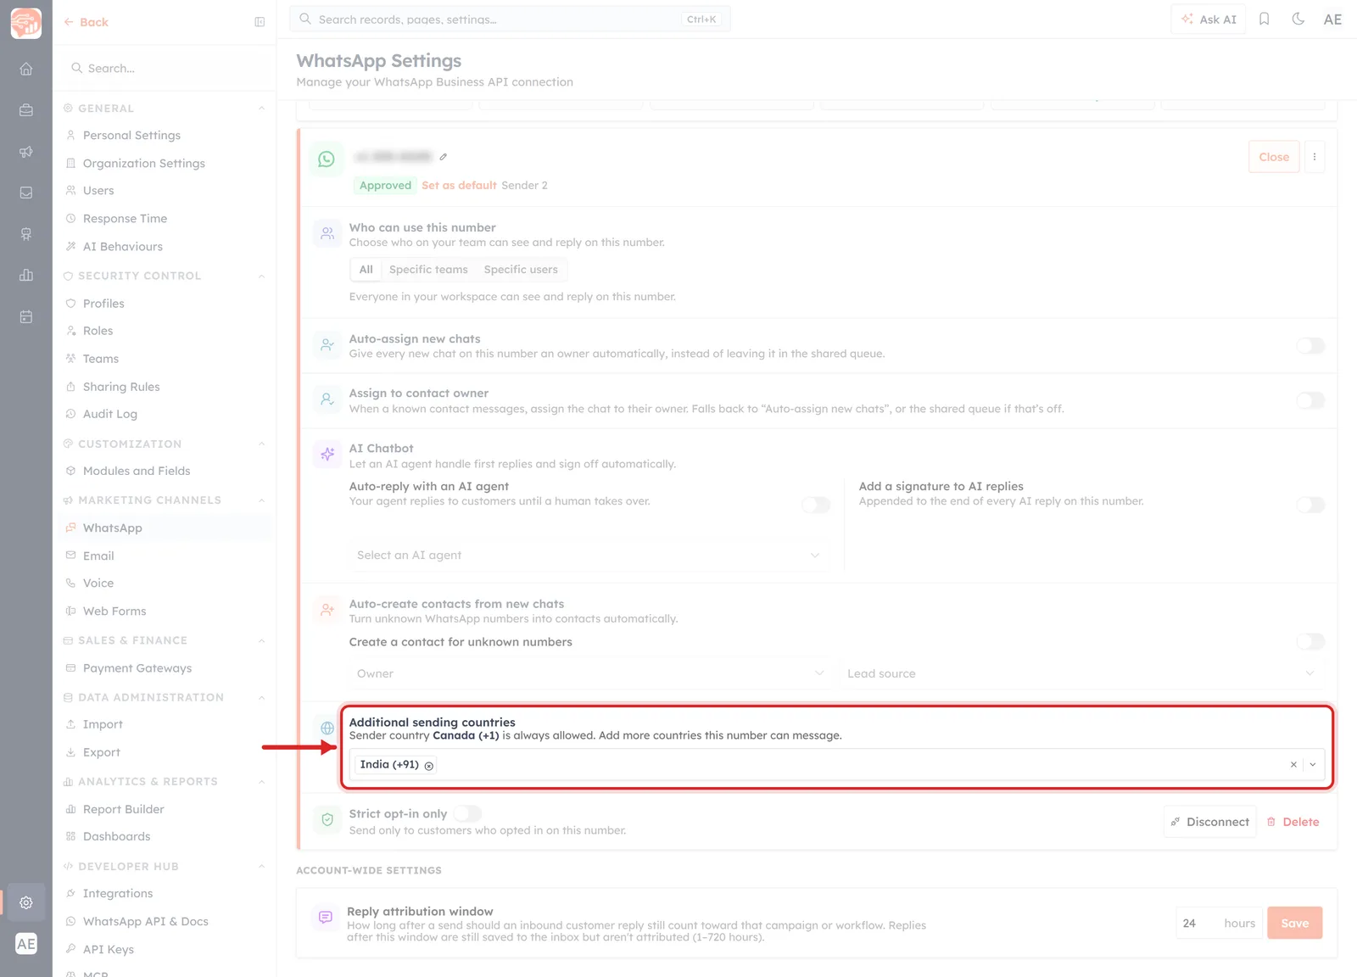Open the Lead source dropdown
Viewport: 1357px width, 977px height.
(x=1081, y=673)
